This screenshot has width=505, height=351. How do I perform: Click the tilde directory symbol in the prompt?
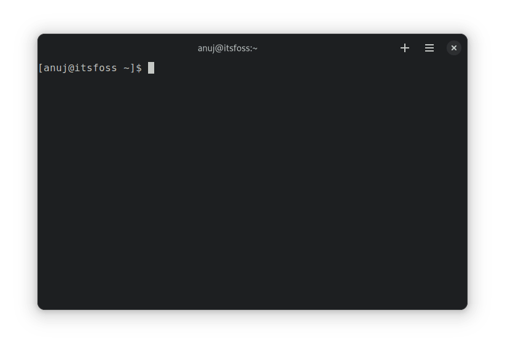(x=127, y=68)
